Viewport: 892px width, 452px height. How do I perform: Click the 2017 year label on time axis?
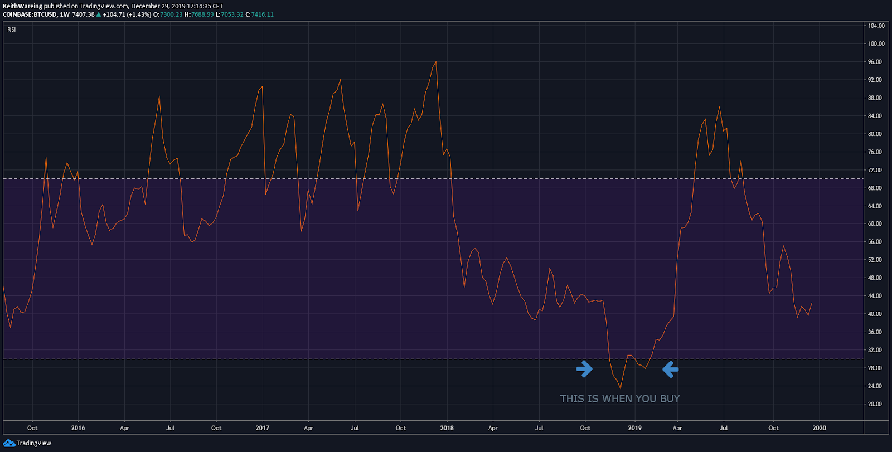[263, 428]
